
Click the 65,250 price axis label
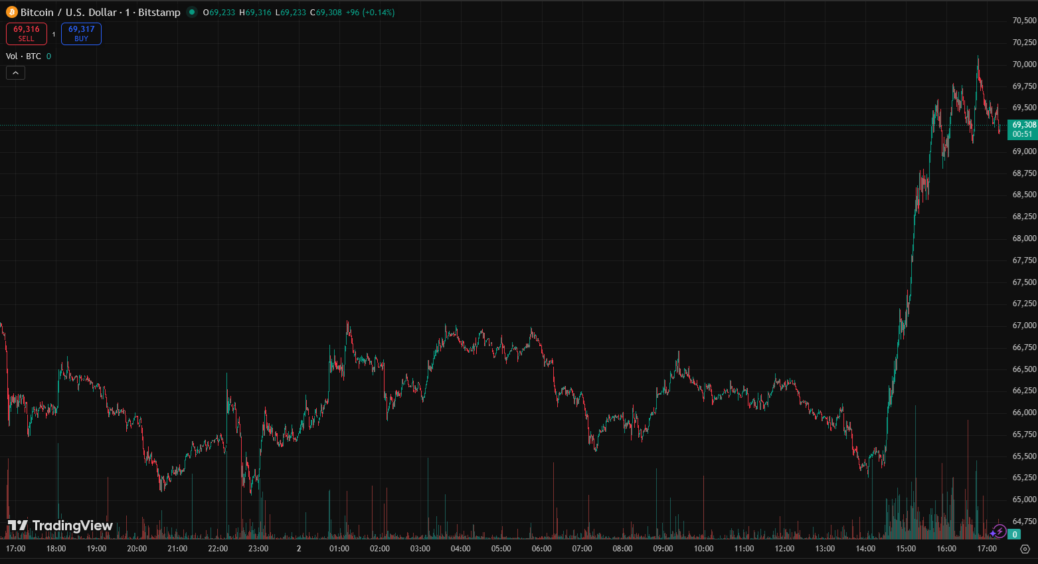(x=1024, y=478)
